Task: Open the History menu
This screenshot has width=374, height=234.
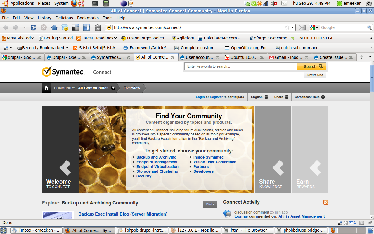Action: [x=44, y=18]
